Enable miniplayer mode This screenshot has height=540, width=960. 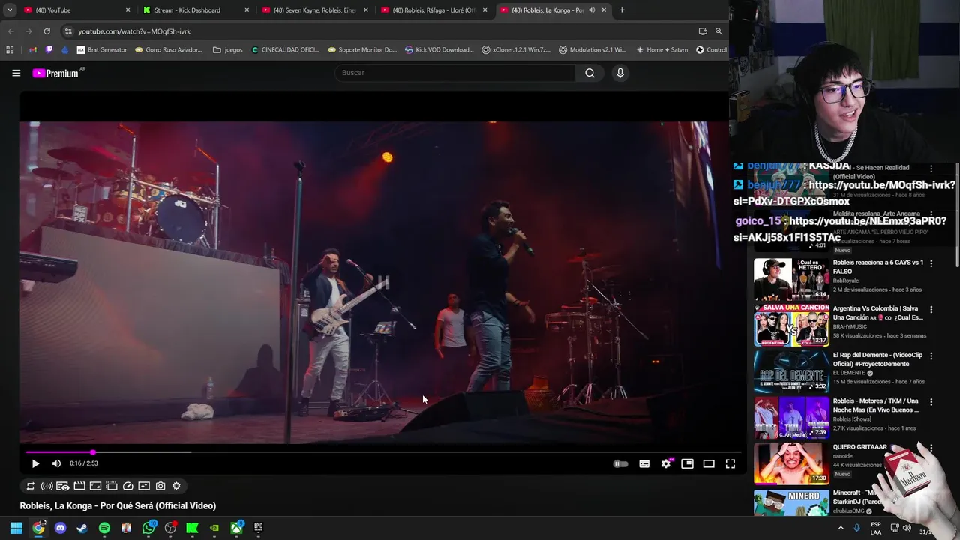click(x=687, y=463)
